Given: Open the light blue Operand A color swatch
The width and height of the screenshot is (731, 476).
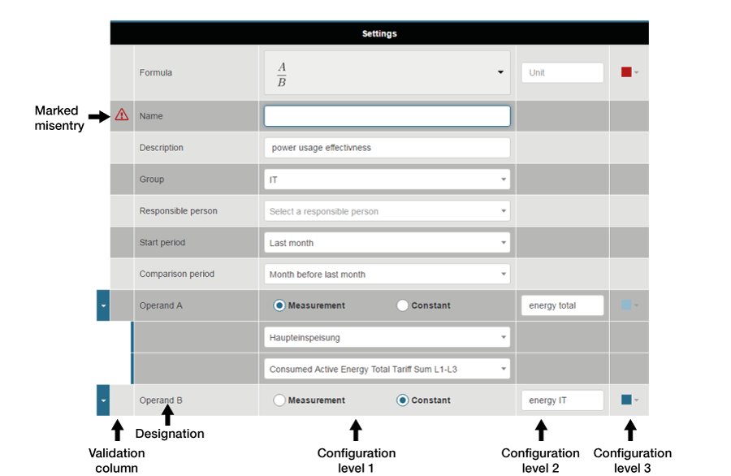Looking at the screenshot, I should click(x=629, y=305).
